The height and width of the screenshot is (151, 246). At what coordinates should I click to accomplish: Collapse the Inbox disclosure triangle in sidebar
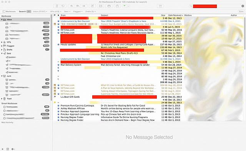[x=2, y=20]
